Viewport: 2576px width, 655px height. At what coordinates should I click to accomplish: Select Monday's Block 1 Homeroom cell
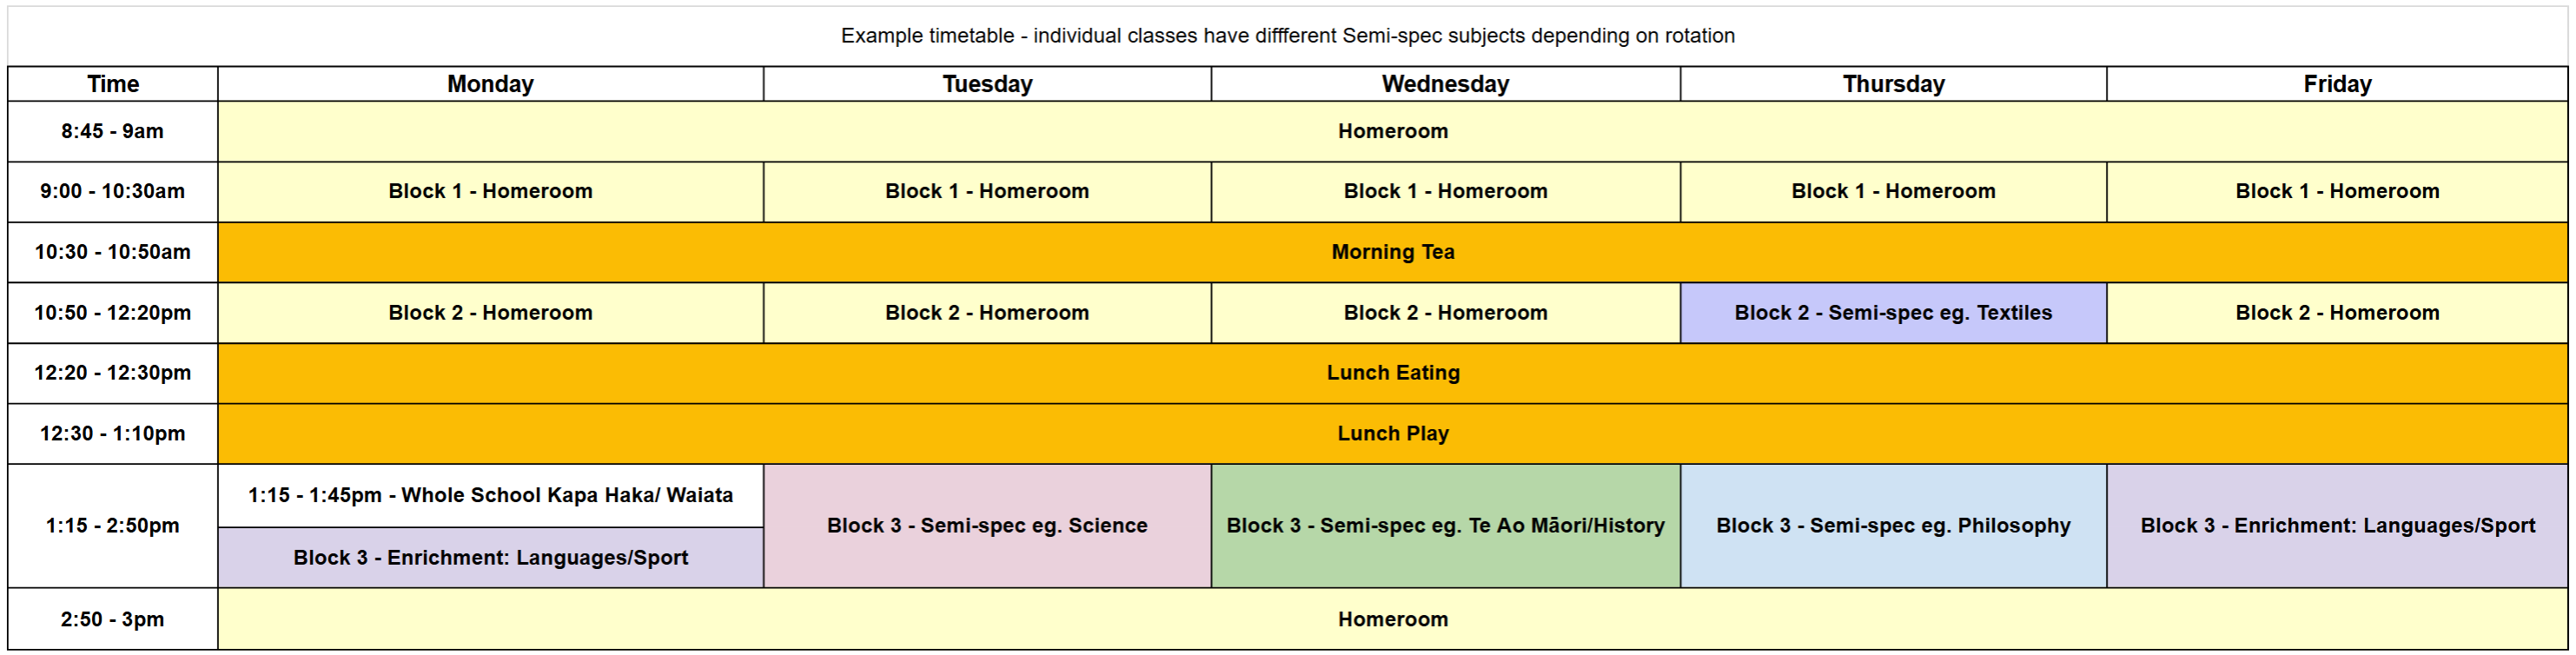point(490,191)
